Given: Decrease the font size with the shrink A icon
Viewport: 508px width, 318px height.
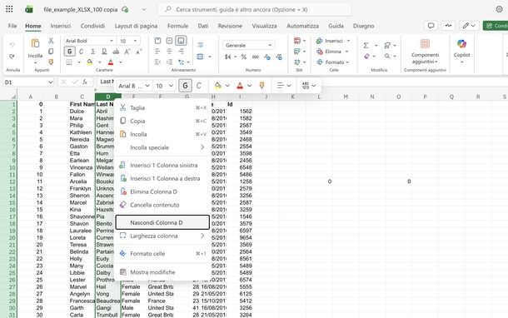Looking at the screenshot, I should pos(139,52).
